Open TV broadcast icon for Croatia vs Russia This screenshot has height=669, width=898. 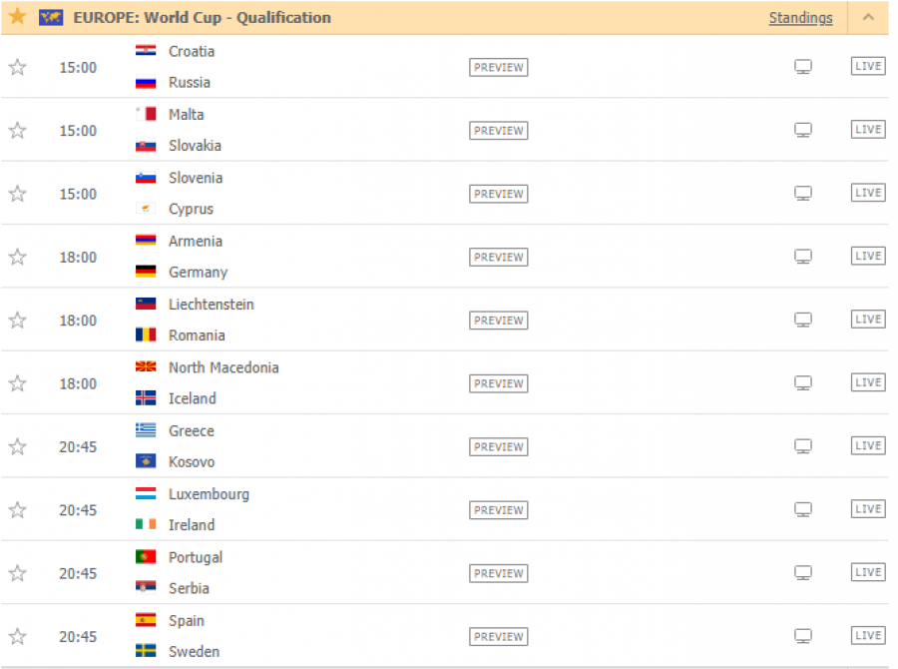click(x=803, y=67)
